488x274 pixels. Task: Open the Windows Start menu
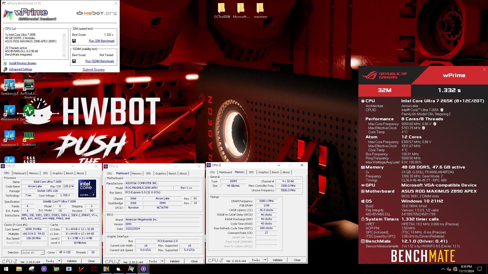coord(6,269)
